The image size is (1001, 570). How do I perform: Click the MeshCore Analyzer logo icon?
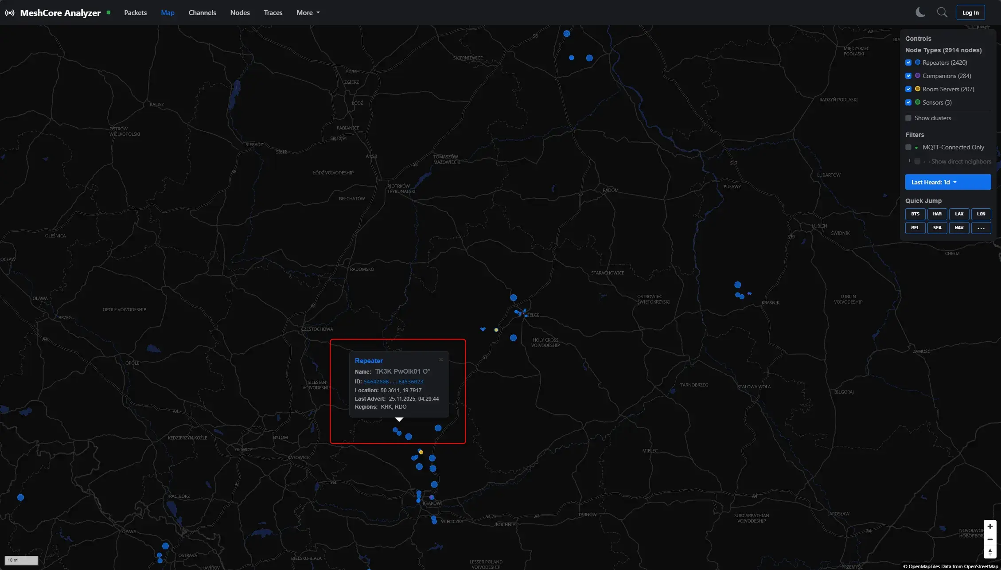[10, 13]
